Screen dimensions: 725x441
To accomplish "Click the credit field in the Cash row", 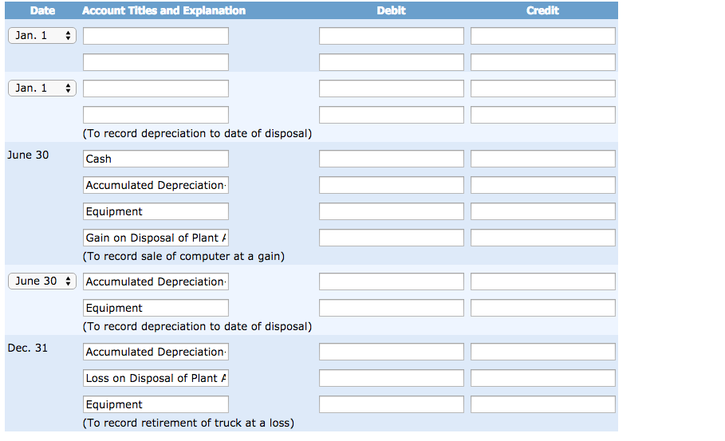I will 543,159.
